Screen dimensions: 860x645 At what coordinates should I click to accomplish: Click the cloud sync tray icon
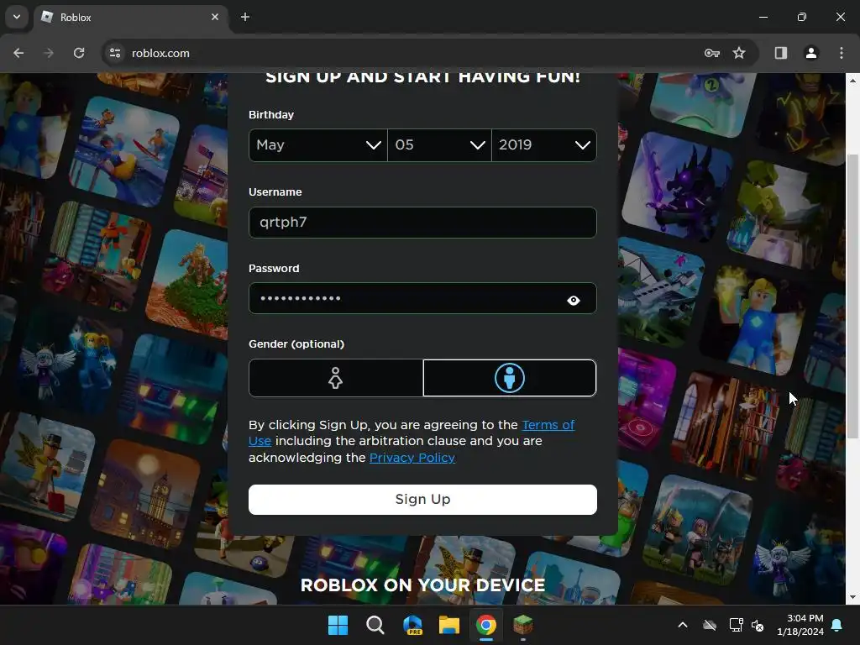[710, 625]
